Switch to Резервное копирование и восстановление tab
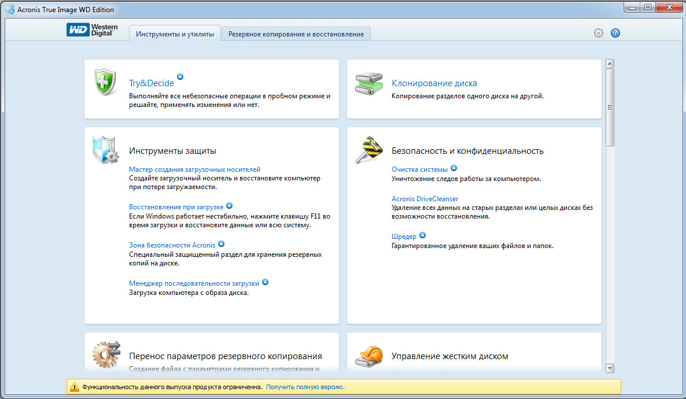Image resolution: width=686 pixels, height=399 pixels. pos(296,34)
